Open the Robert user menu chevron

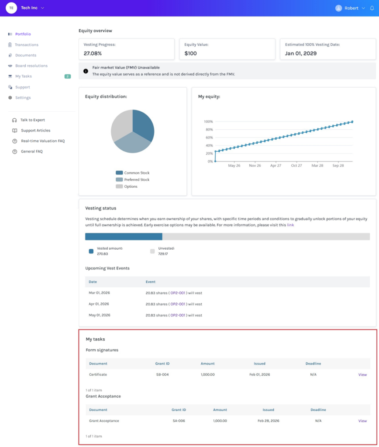(363, 8)
